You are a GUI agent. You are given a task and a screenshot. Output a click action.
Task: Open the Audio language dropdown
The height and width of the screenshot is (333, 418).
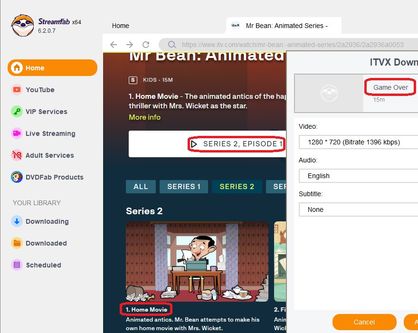point(358,176)
